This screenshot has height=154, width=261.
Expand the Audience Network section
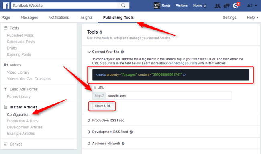tap(89, 144)
